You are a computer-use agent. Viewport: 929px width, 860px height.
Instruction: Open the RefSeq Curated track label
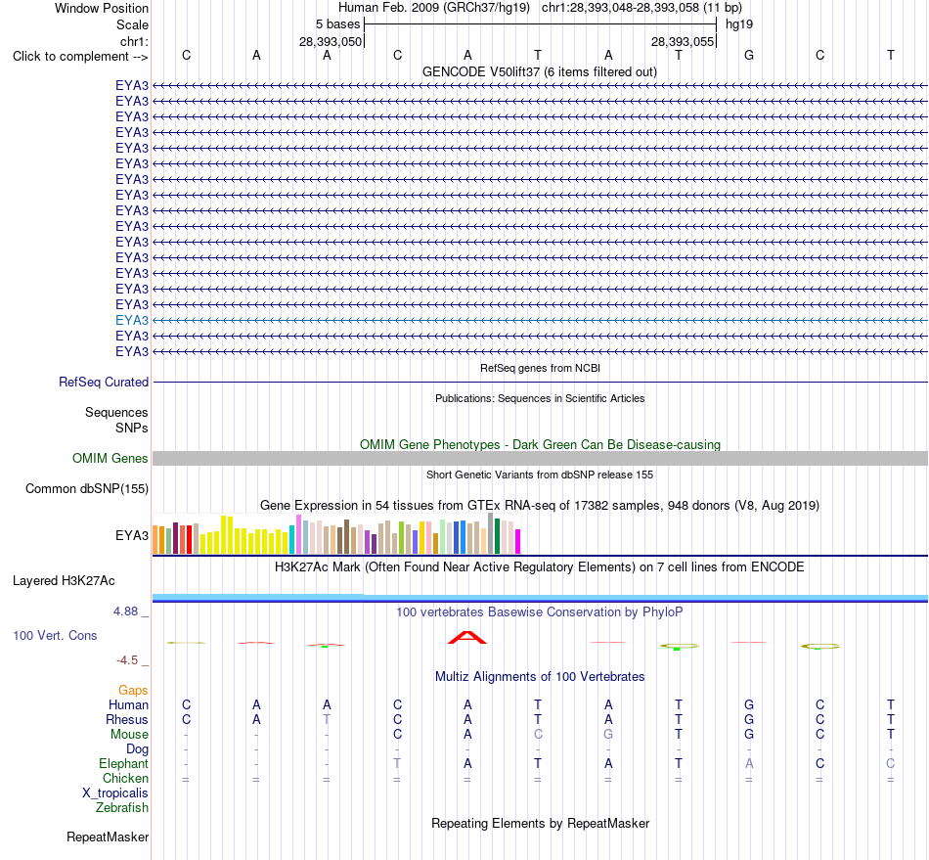pyautogui.click(x=103, y=382)
